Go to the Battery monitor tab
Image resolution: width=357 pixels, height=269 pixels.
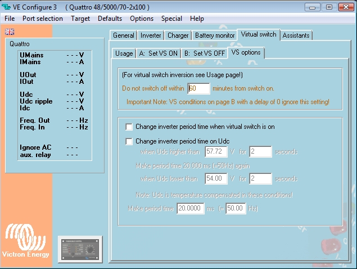pyautogui.click(x=215, y=35)
